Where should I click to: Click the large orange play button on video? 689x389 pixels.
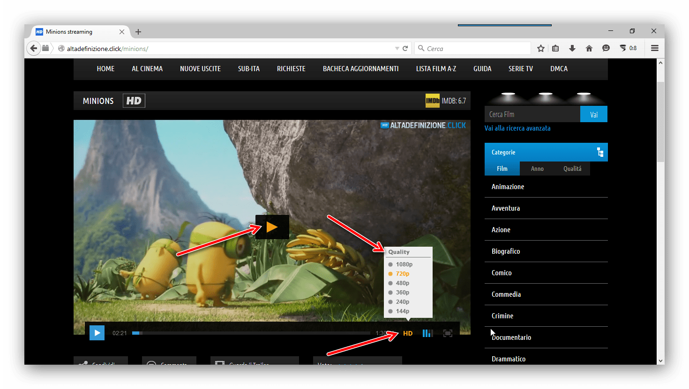click(272, 227)
